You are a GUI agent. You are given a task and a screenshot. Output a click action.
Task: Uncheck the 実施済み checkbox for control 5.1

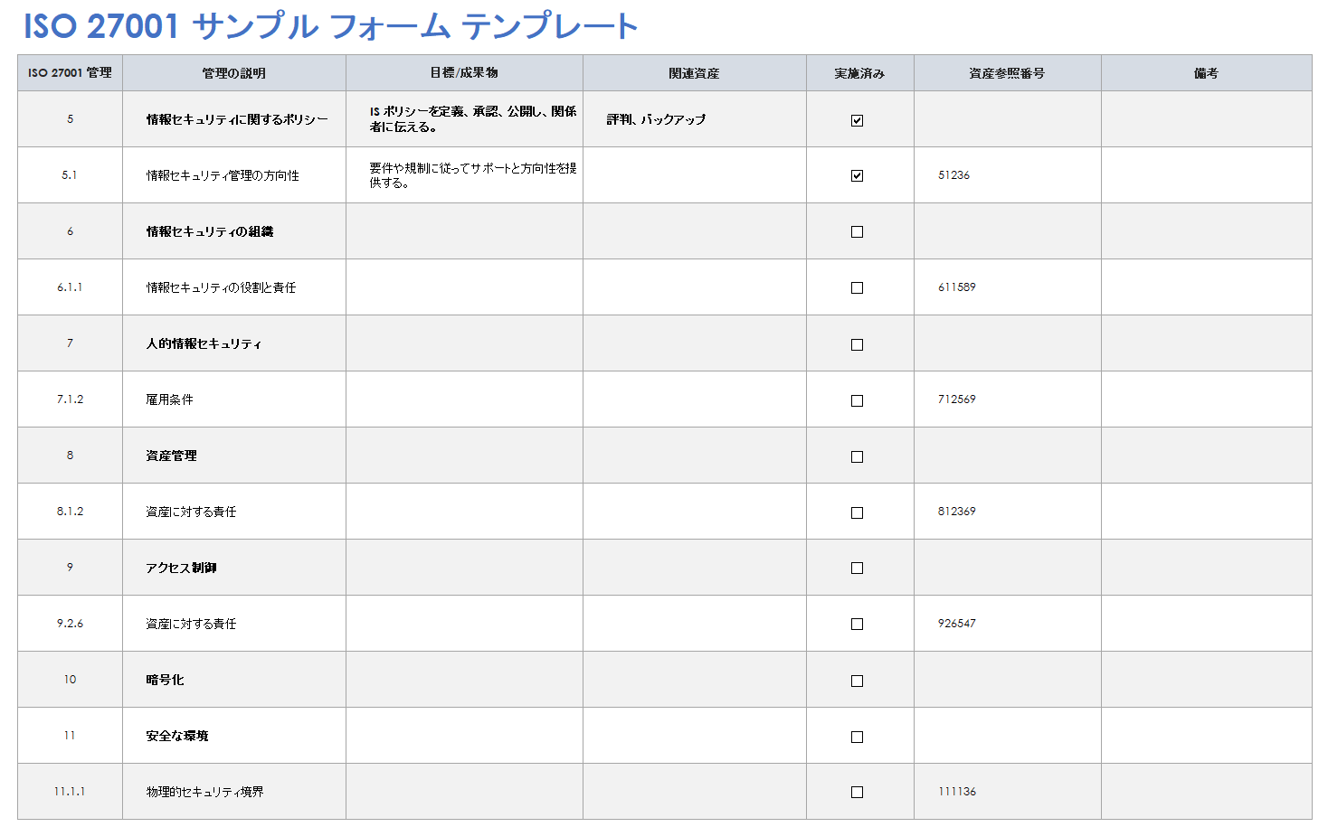point(857,176)
